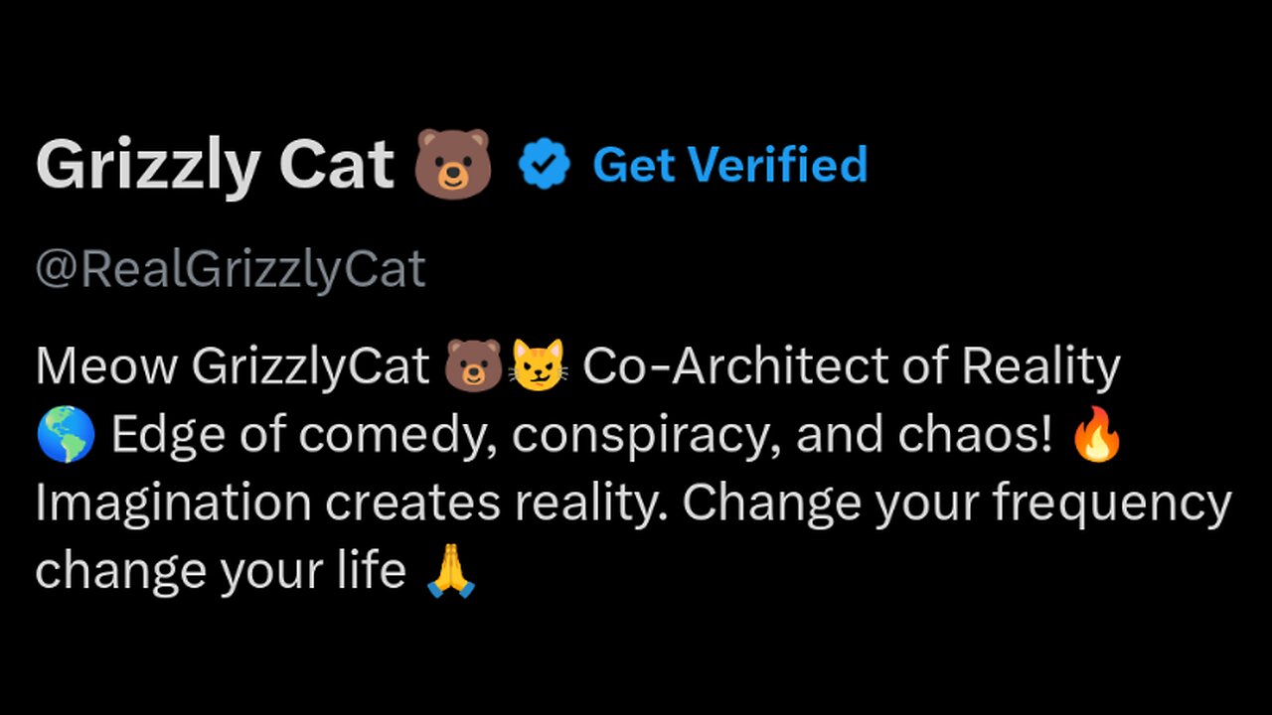Open the @RealGrizzlyCat handle
Image resolution: width=1272 pixels, height=715 pixels.
pyautogui.click(x=231, y=269)
